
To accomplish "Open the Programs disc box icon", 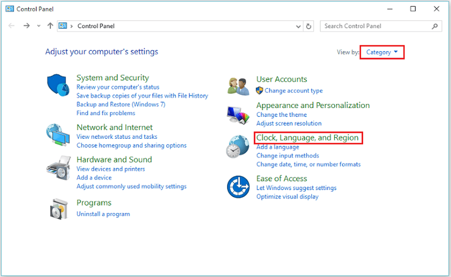I will (x=59, y=209).
